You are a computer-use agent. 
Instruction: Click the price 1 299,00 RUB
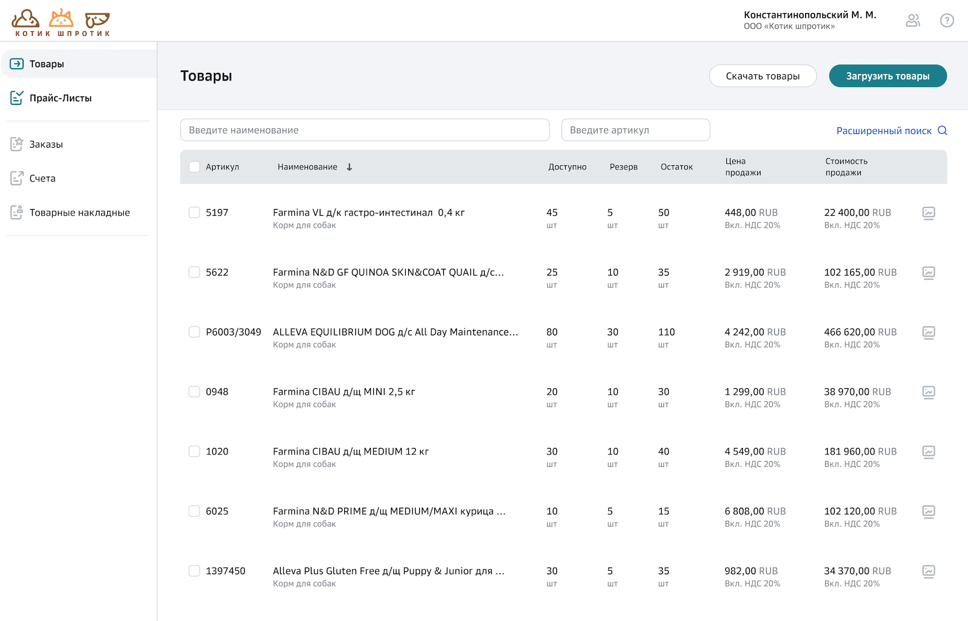coord(755,392)
